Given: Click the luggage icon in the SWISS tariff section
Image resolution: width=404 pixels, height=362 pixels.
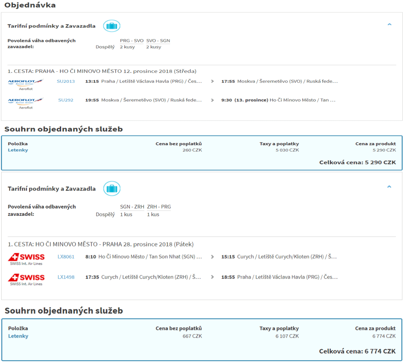Looking at the screenshot, I should (111, 189).
